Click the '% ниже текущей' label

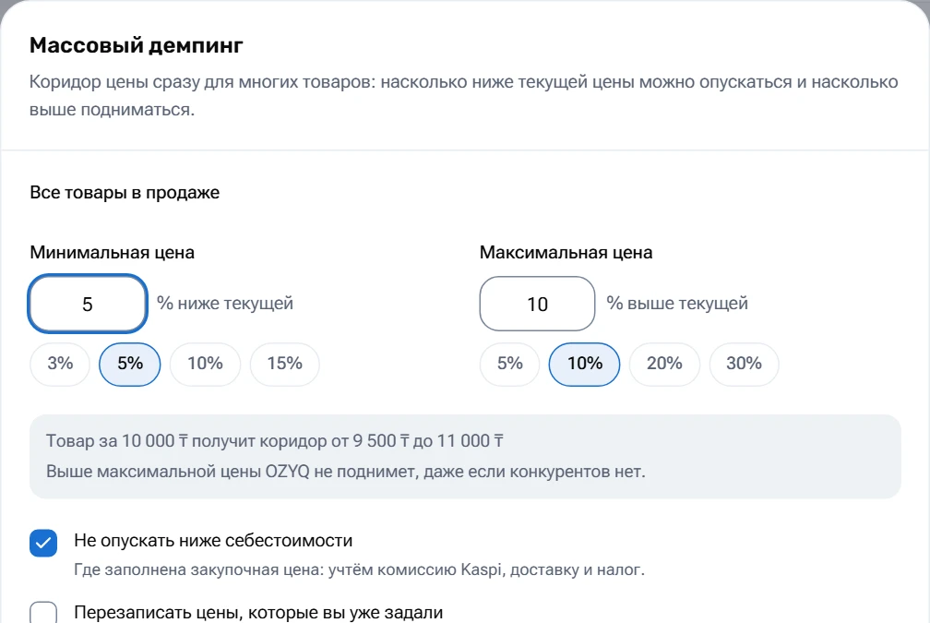[x=225, y=304]
